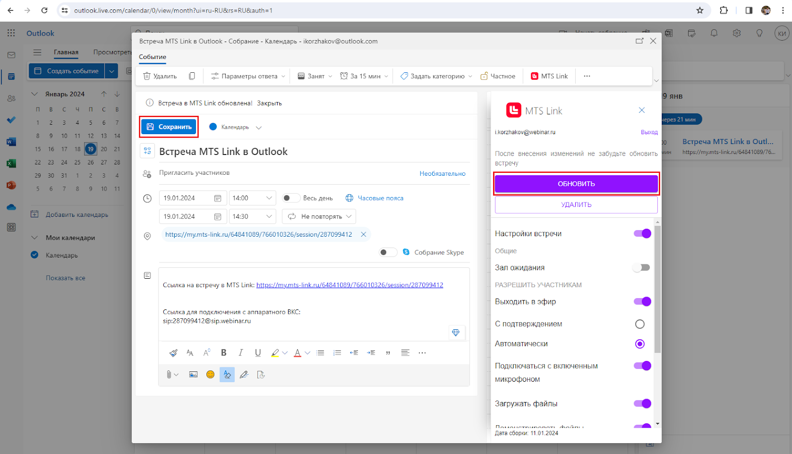The image size is (792, 454).
Task: Open the Не повторять recurrence dropdown
Action: [x=319, y=216]
